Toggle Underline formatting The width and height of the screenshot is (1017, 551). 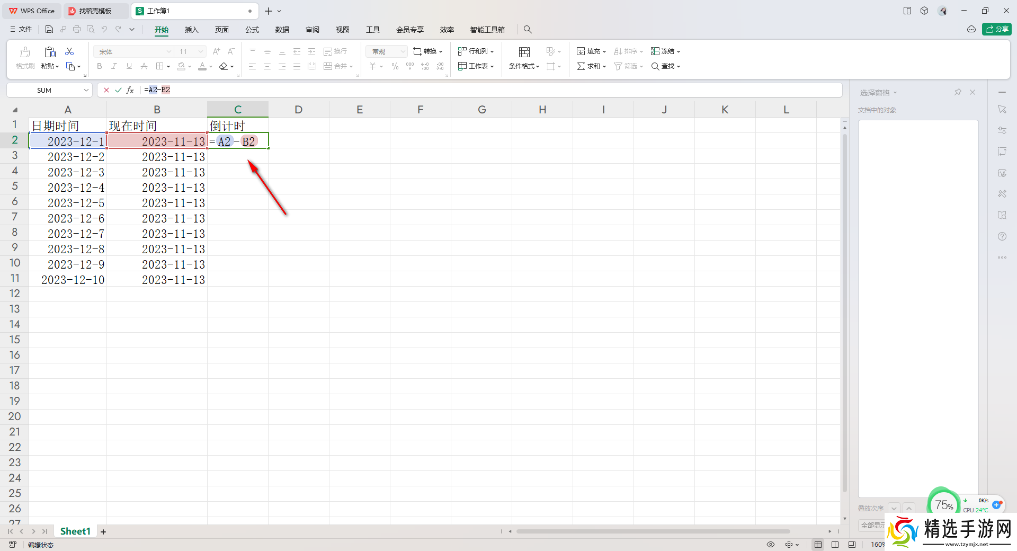tap(129, 66)
